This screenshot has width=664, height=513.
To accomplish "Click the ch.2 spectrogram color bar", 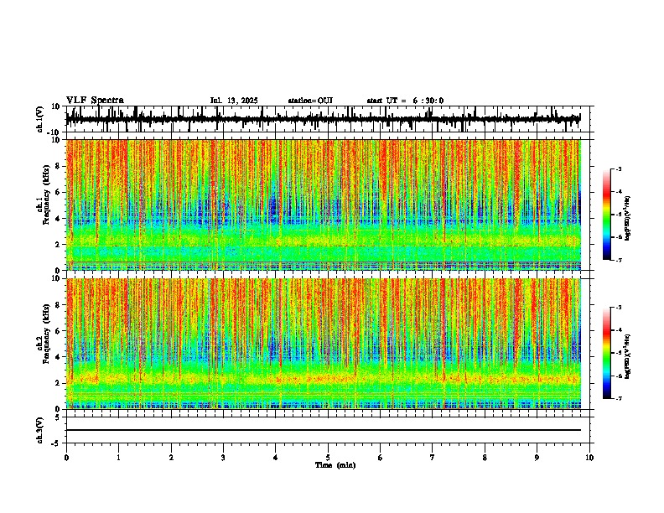I will coord(607,353).
